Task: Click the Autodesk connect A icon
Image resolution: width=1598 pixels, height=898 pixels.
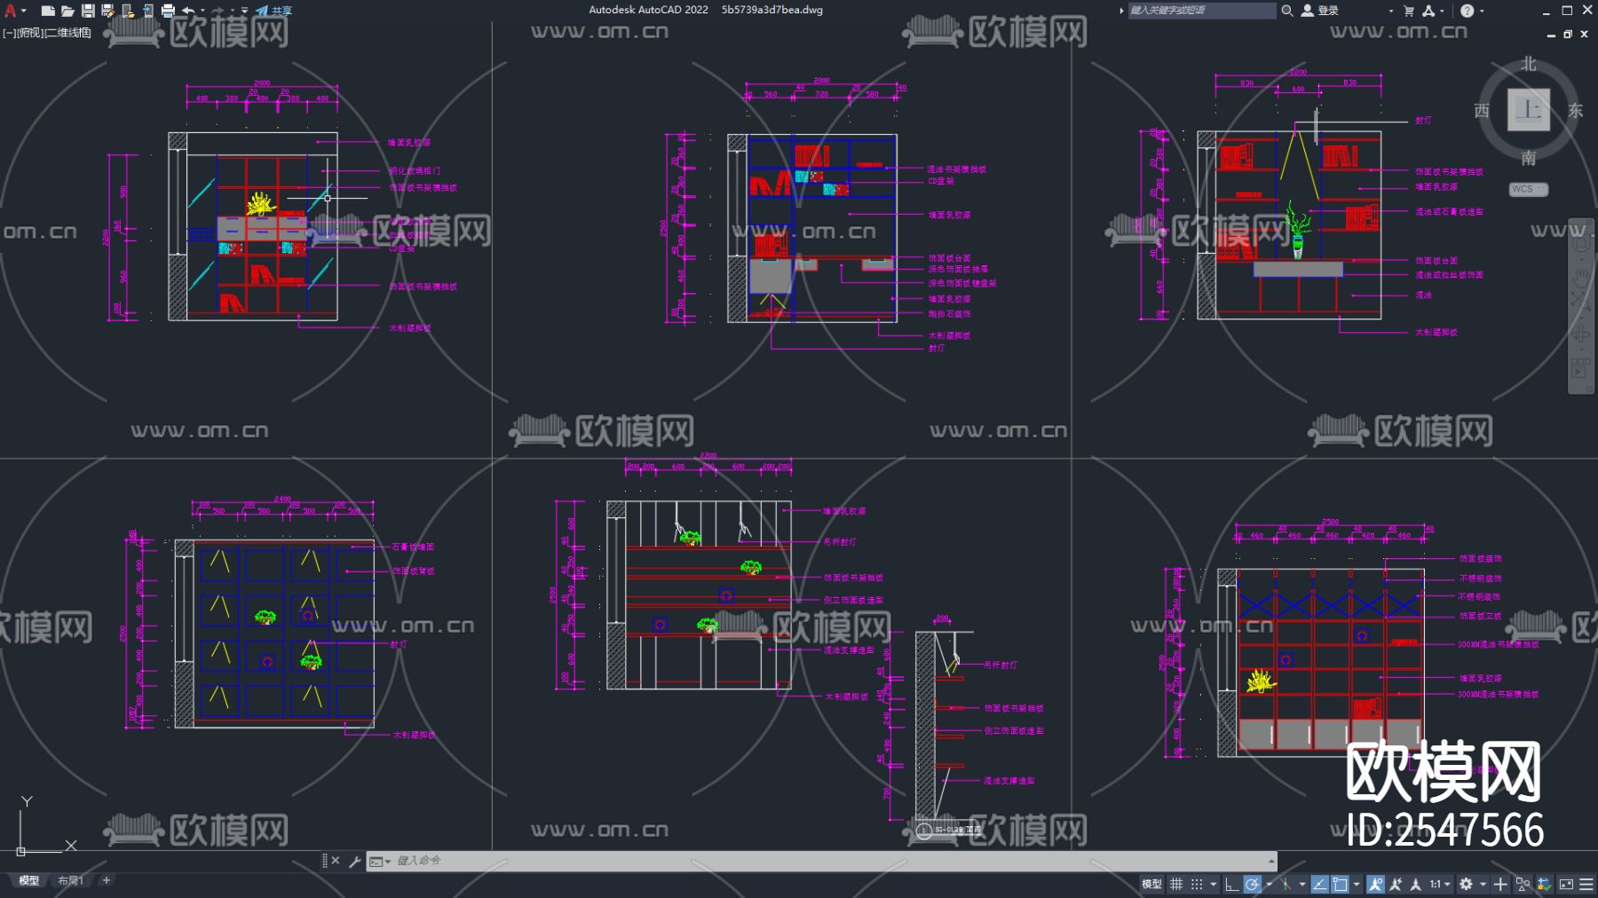Action: tap(1428, 11)
